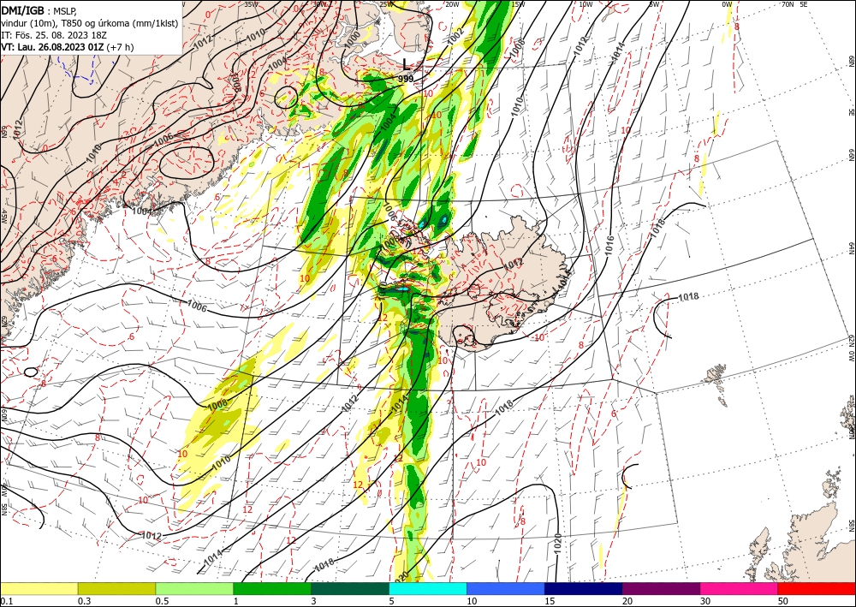This screenshot has width=856, height=607.
Task: Click the '20W' longitude label
Action: [x=452, y=3]
